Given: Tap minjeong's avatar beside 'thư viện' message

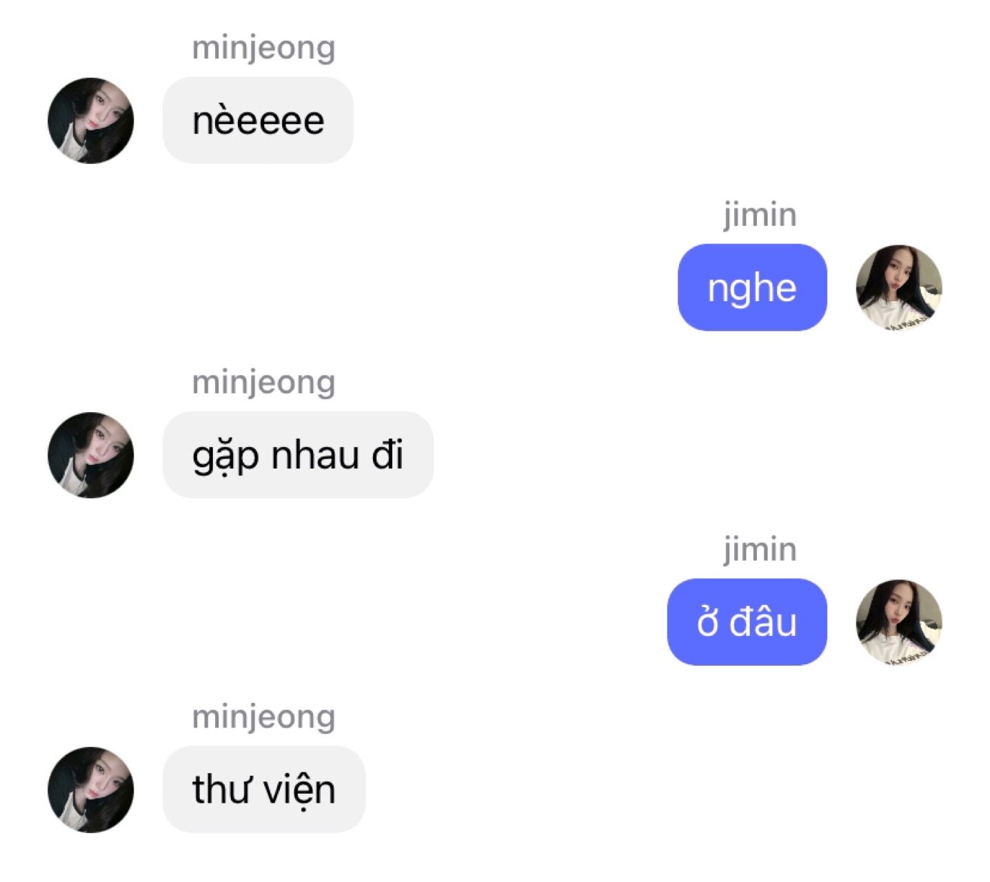Looking at the screenshot, I should point(90,790).
